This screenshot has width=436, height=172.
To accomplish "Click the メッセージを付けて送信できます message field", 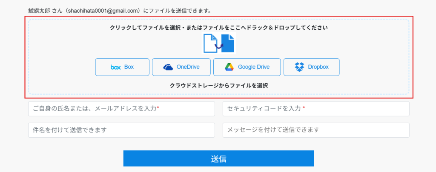I will coord(316,130).
